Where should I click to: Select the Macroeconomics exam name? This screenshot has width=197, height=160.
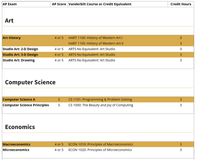tap(16, 144)
